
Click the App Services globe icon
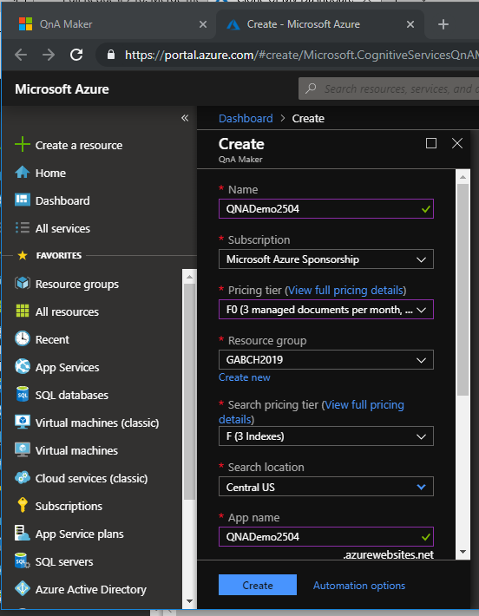tap(23, 366)
